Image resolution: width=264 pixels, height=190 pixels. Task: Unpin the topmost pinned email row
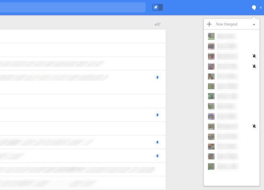click(x=158, y=78)
